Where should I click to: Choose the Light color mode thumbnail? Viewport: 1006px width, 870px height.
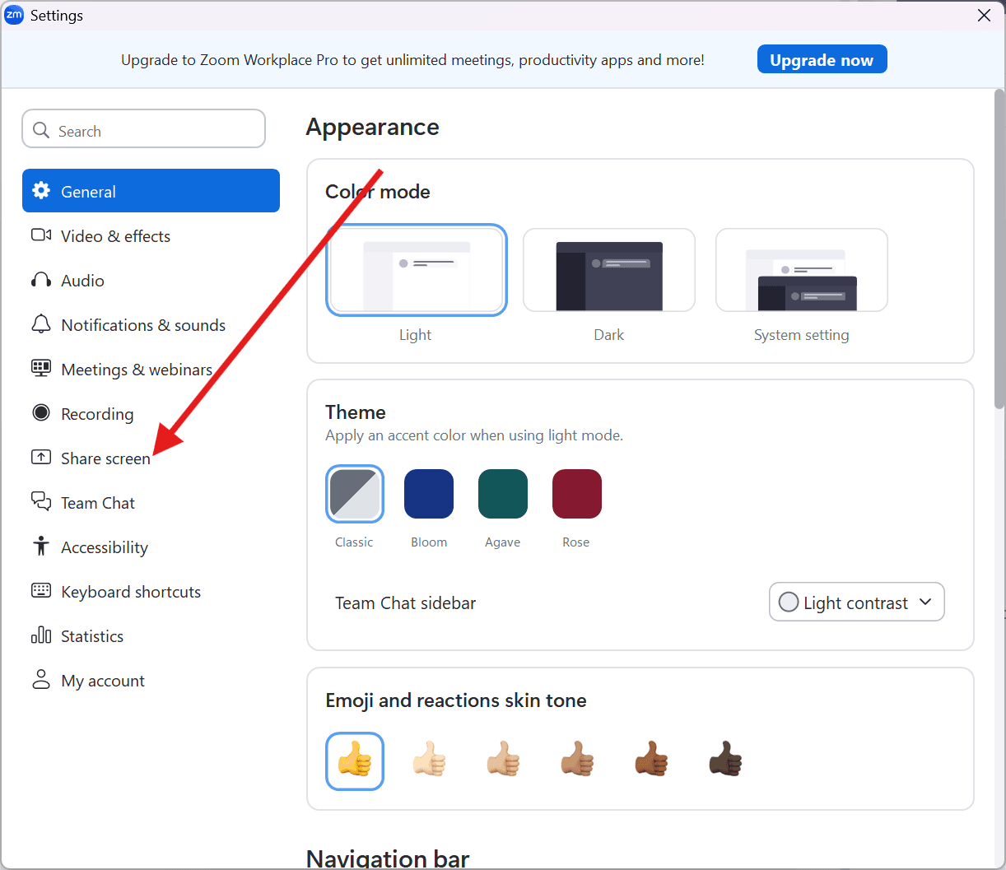click(x=416, y=271)
